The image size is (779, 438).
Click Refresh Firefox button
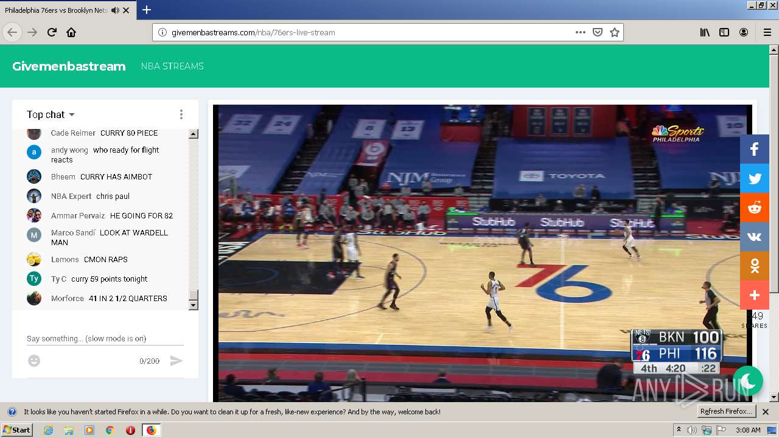point(725,412)
